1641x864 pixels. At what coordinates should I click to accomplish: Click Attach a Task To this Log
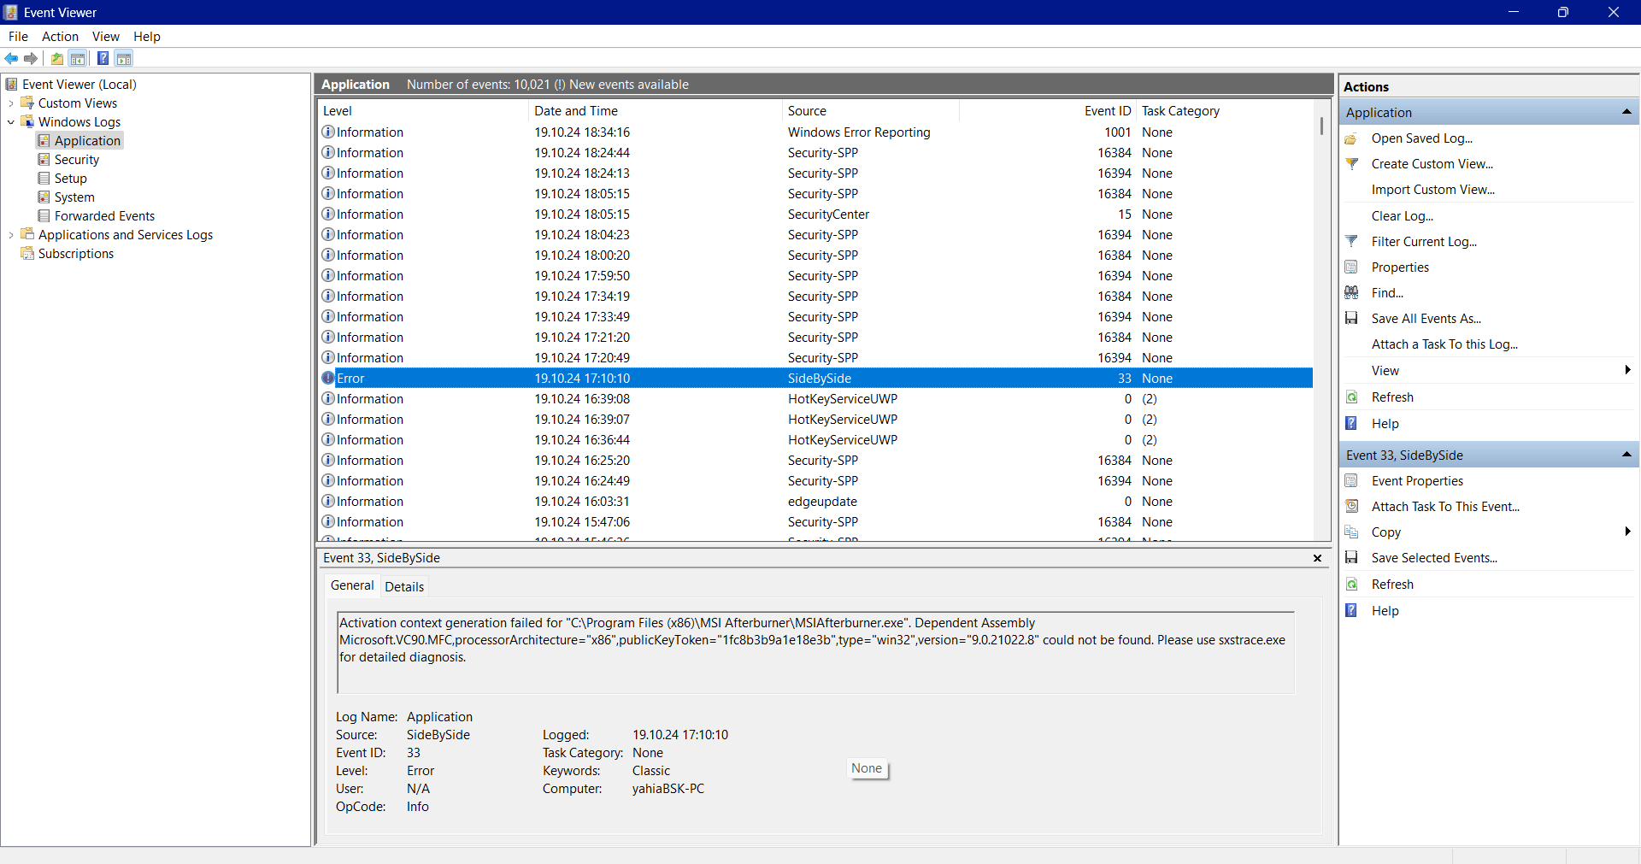[1444, 344]
